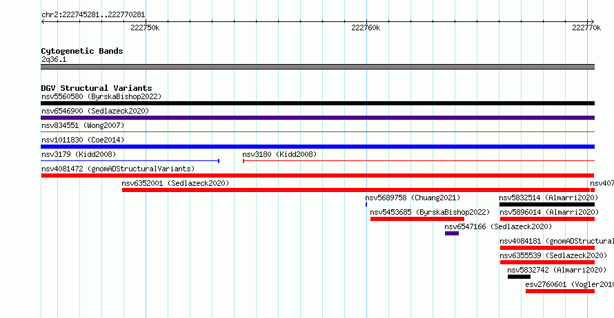
Task: Select the short black nsv5832742 bar
Action: [x=519, y=277]
